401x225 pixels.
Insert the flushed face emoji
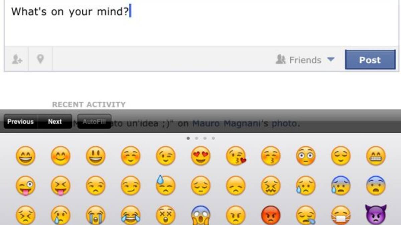(306, 156)
